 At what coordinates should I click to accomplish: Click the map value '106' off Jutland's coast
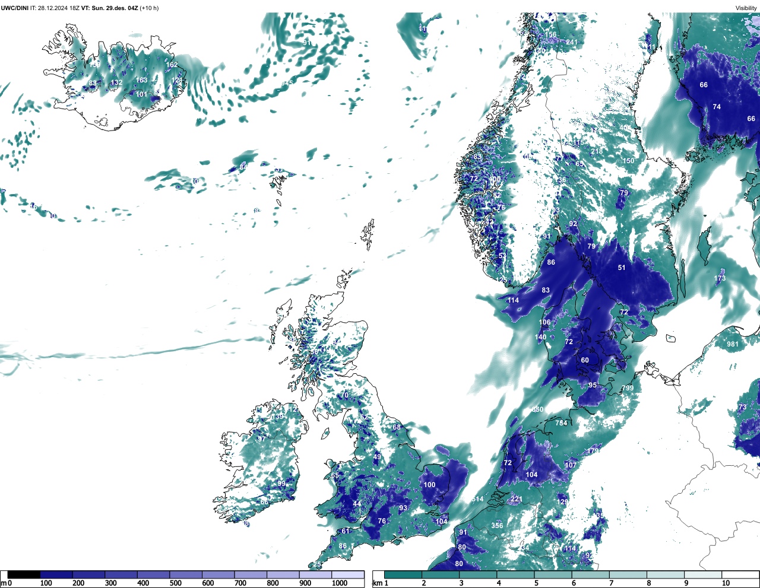(544, 322)
